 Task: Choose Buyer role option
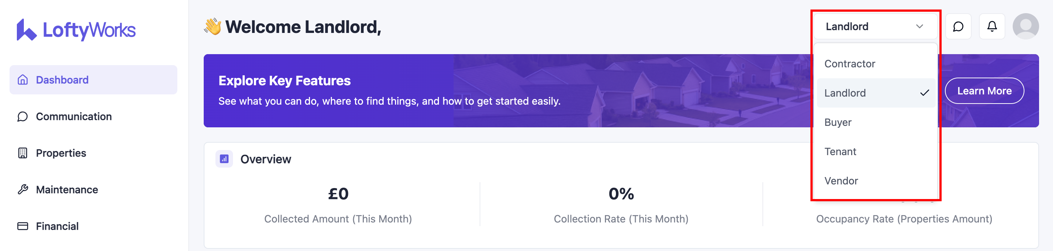coord(838,123)
